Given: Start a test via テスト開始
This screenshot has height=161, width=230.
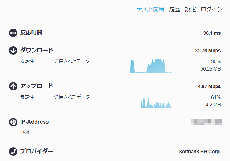Looking at the screenshot, I should click(x=150, y=9).
